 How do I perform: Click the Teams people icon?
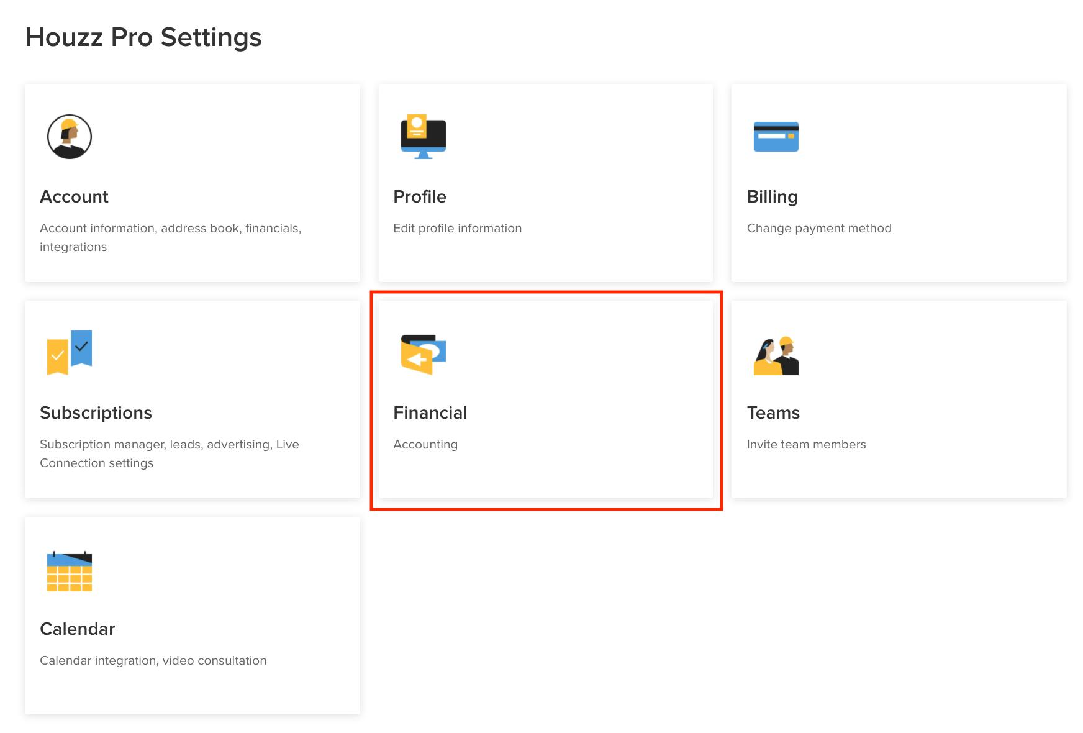776,355
